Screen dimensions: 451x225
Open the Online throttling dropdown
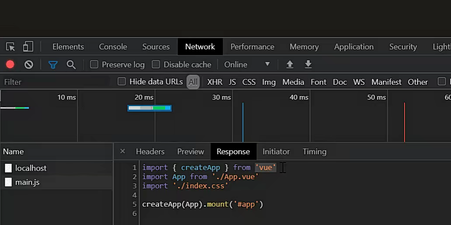point(247,65)
